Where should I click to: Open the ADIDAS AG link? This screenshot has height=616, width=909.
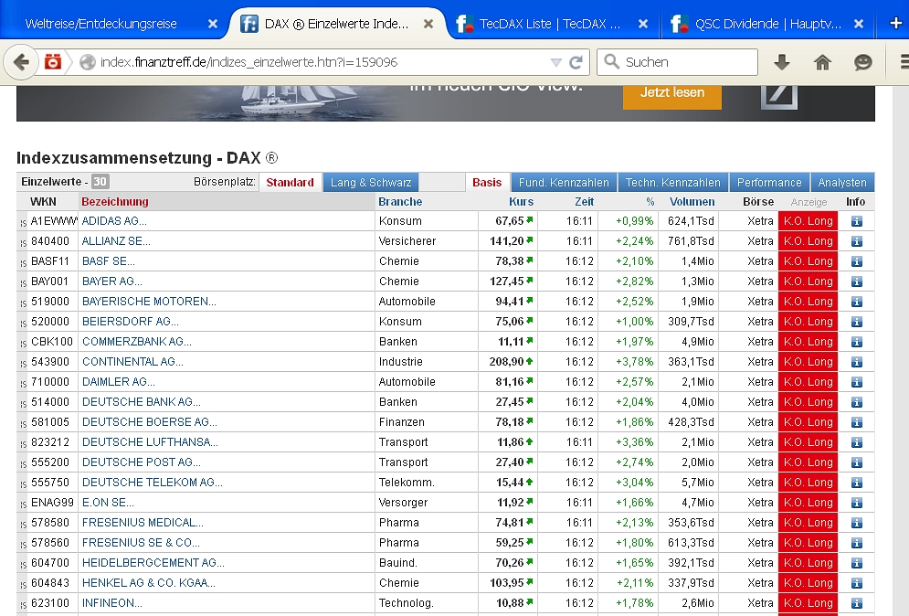114,221
